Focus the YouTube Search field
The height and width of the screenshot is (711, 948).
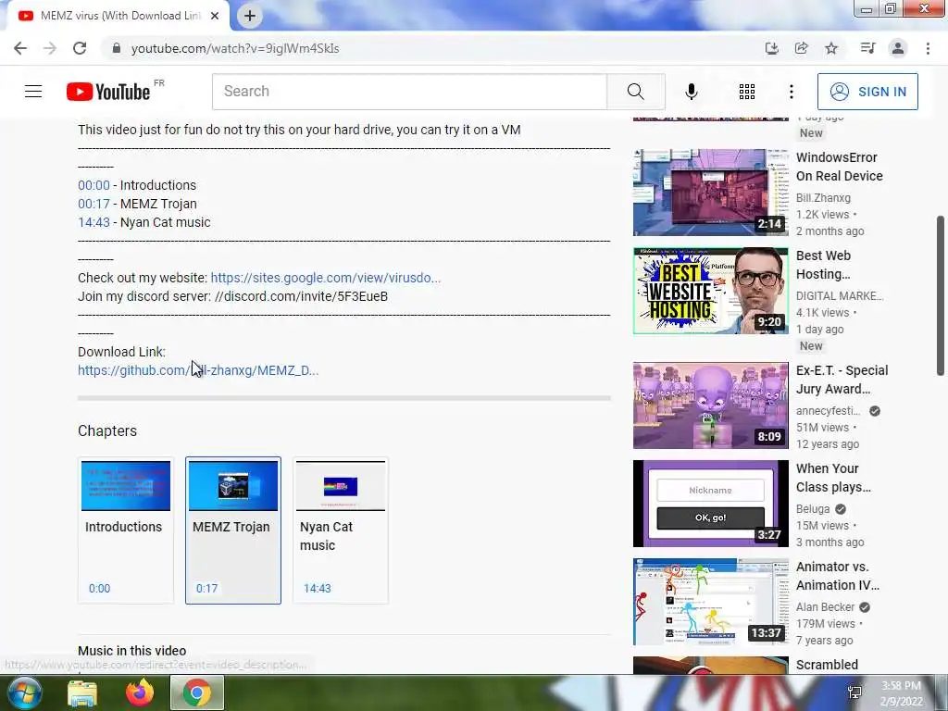409,92
